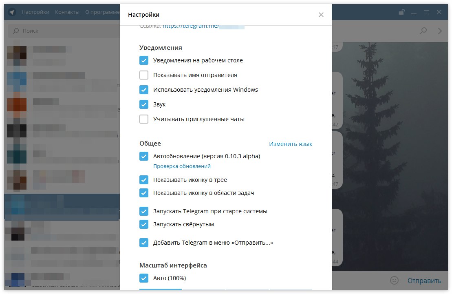The width and height of the screenshot is (452, 294).
Task: Enable Показывать имя отправителя checkbox
Action: click(x=144, y=75)
